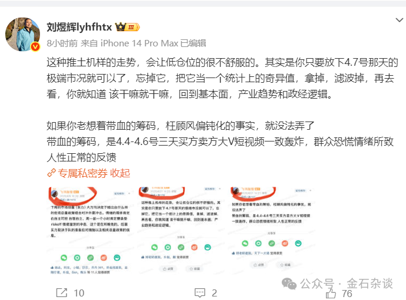The image size is (406, 300).
Task: Click the comment count 2
Action: 214,293
